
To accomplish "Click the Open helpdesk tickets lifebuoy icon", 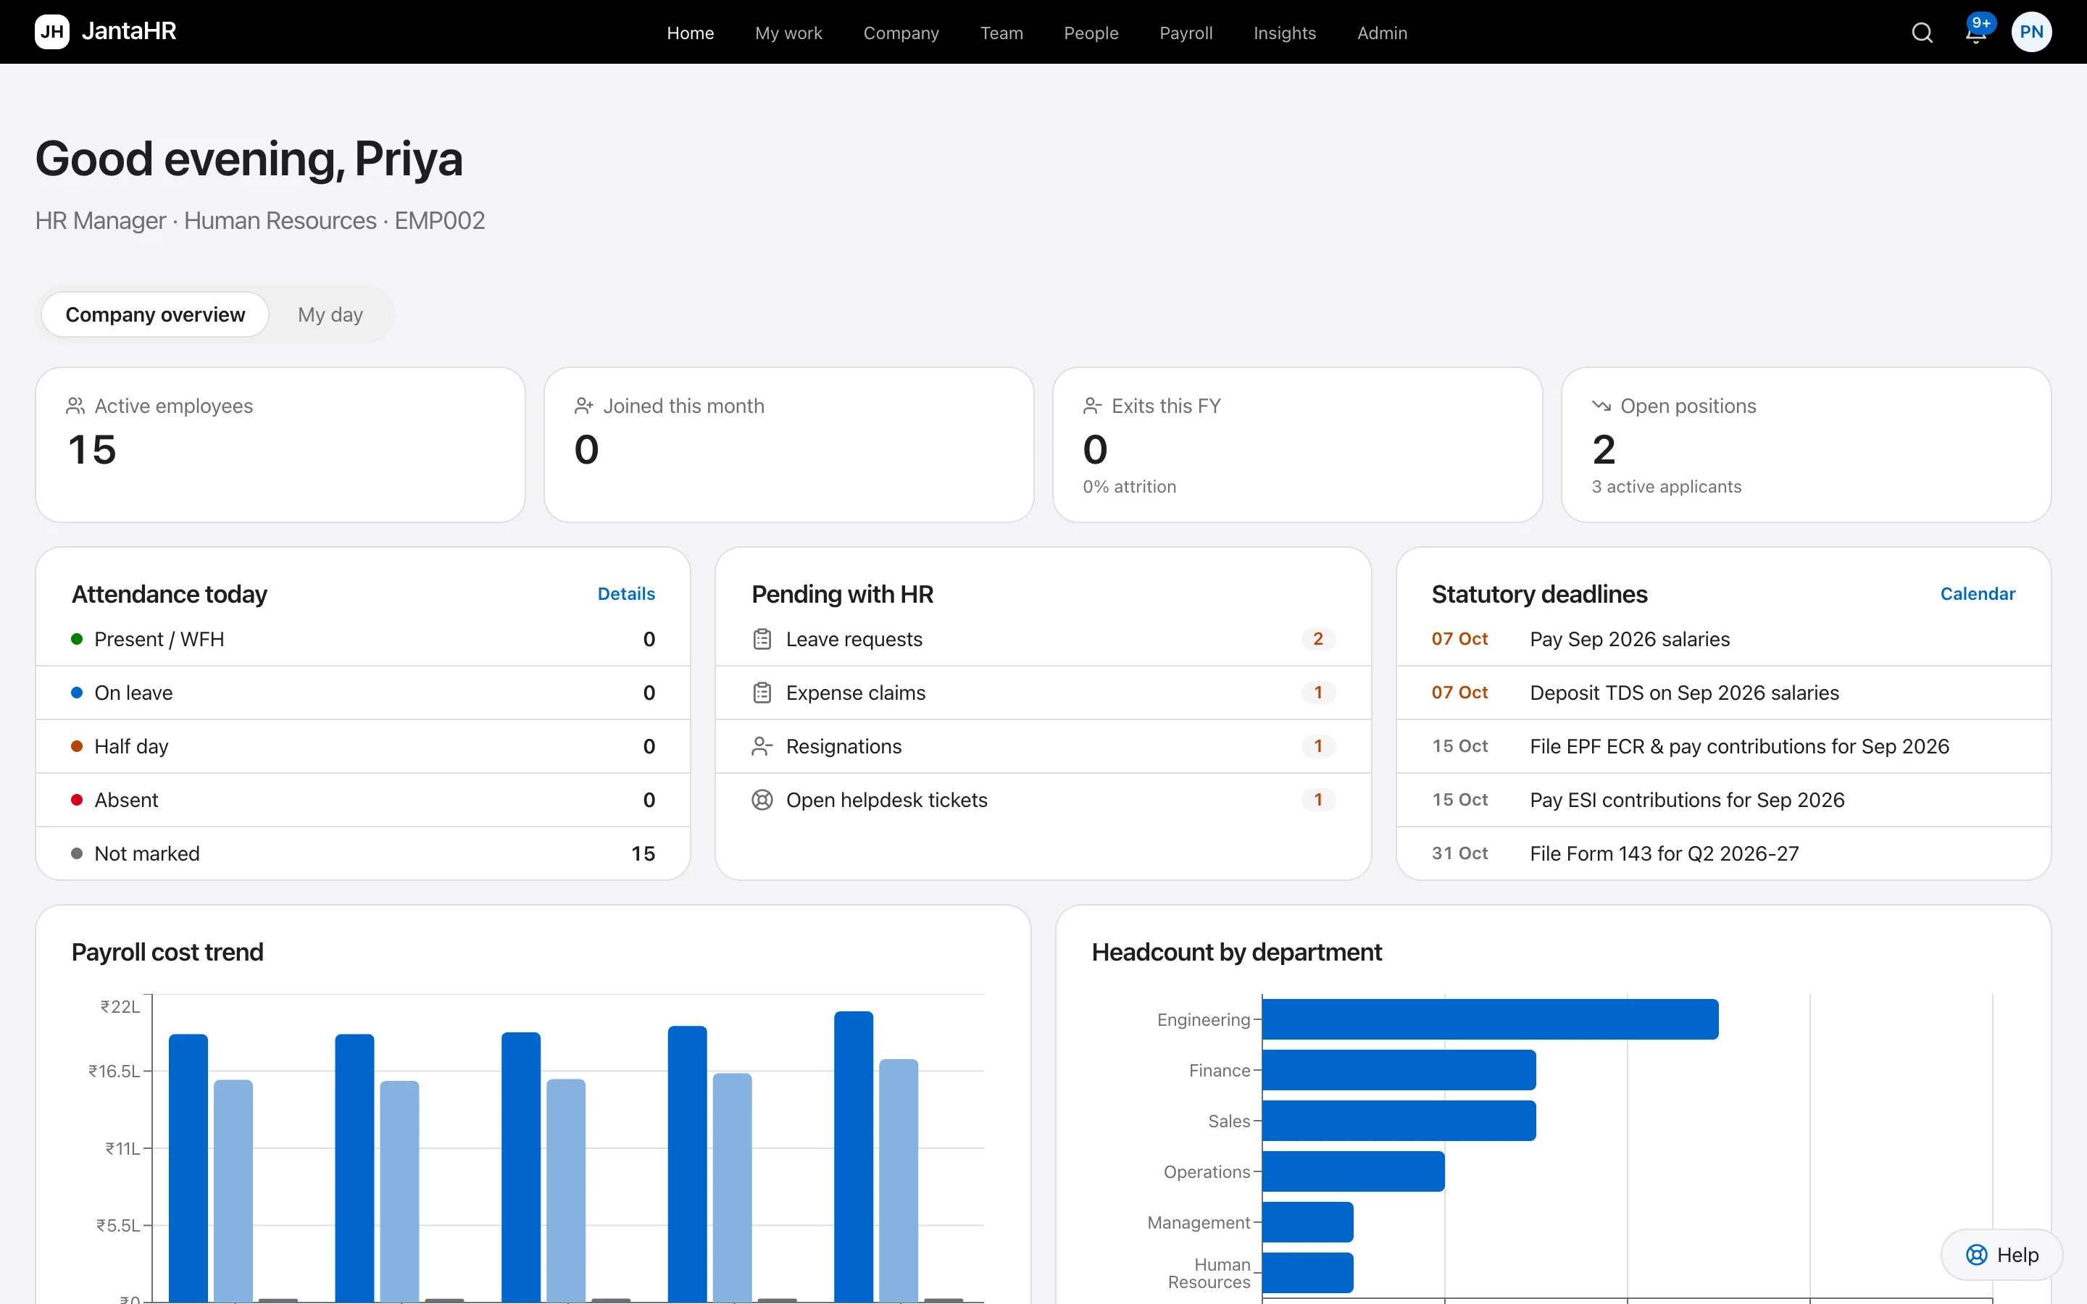I will [x=762, y=800].
